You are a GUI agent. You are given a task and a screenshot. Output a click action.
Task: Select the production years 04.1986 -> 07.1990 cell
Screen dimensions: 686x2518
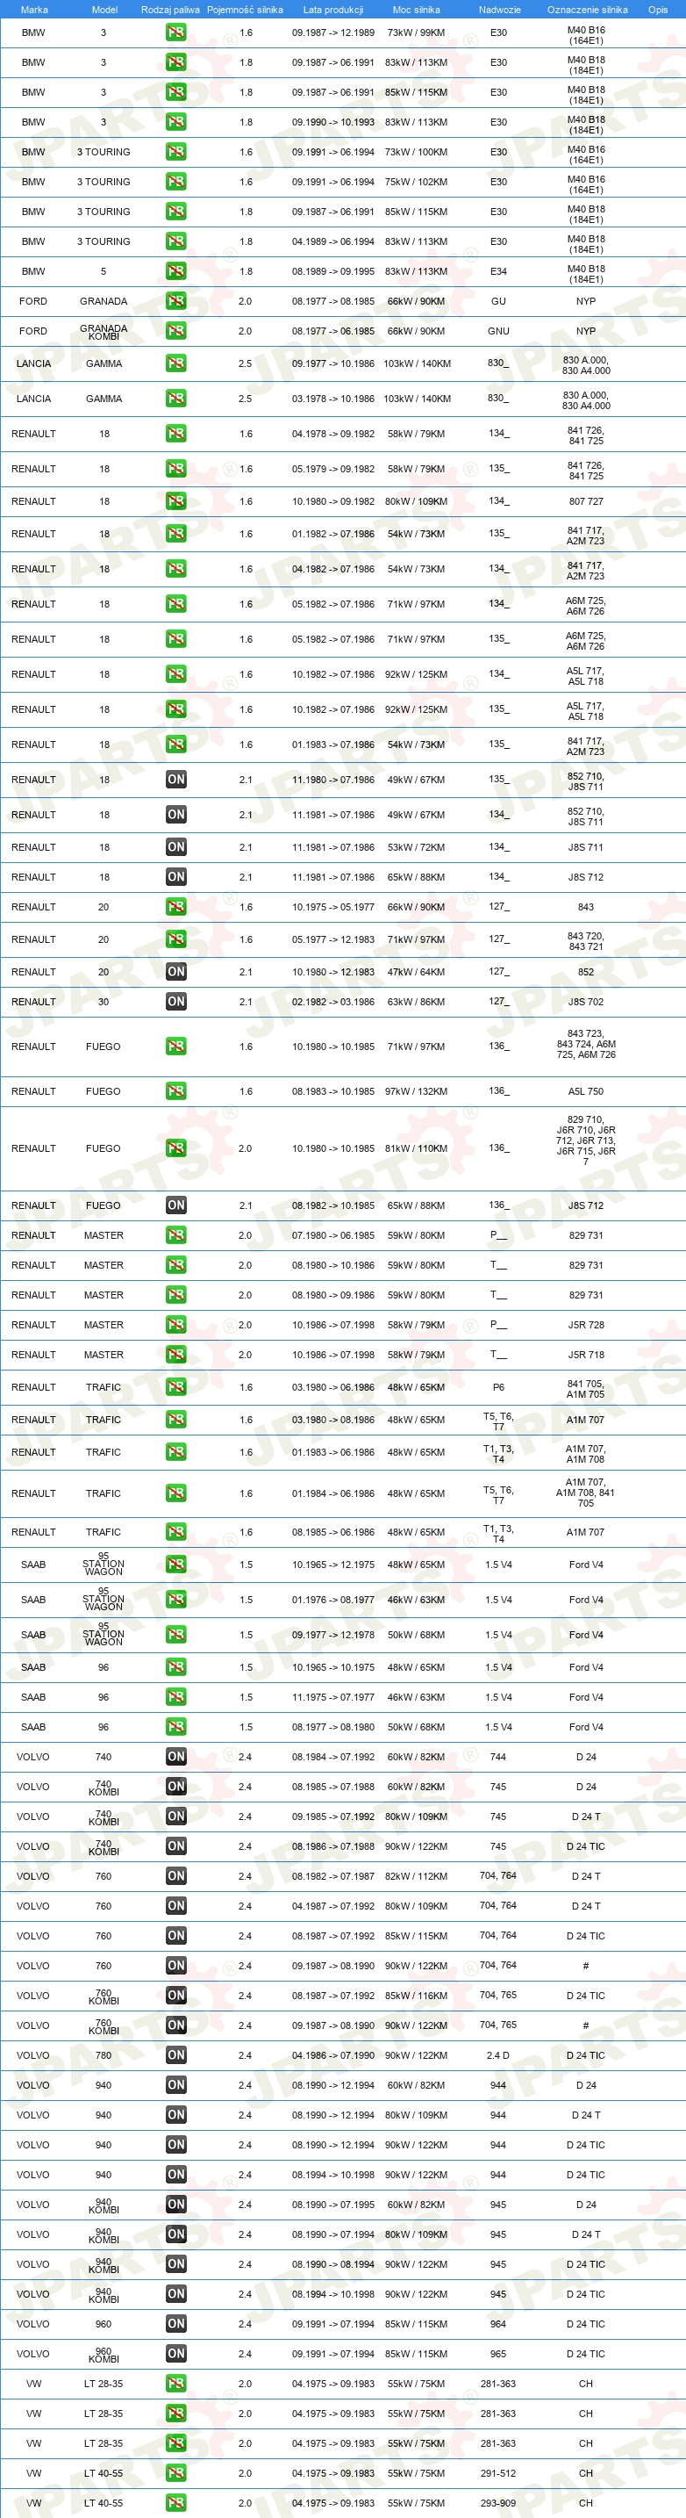[333, 2054]
